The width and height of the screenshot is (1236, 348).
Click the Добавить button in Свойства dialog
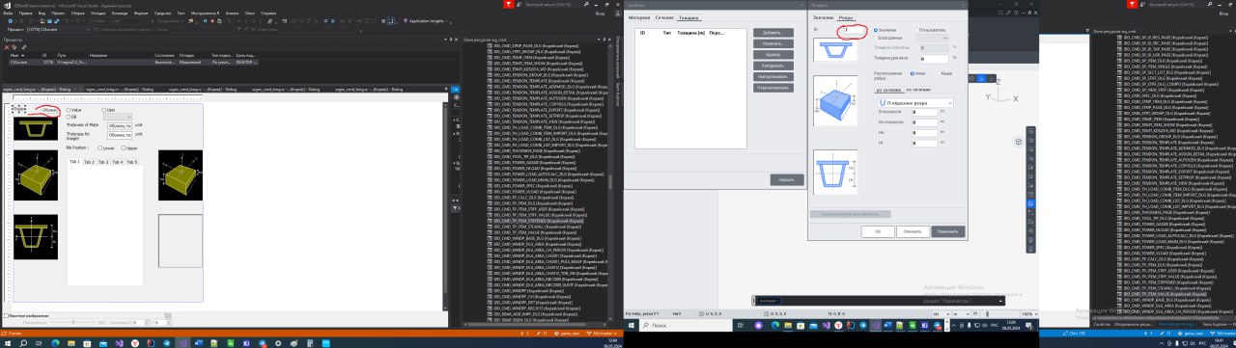[x=772, y=33]
